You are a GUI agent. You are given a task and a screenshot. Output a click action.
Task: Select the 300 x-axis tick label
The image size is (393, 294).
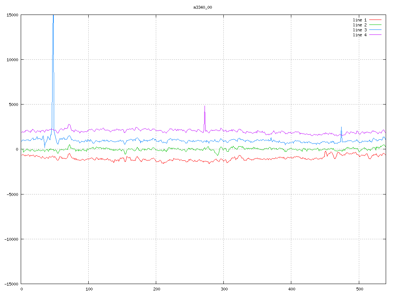[x=224, y=289]
